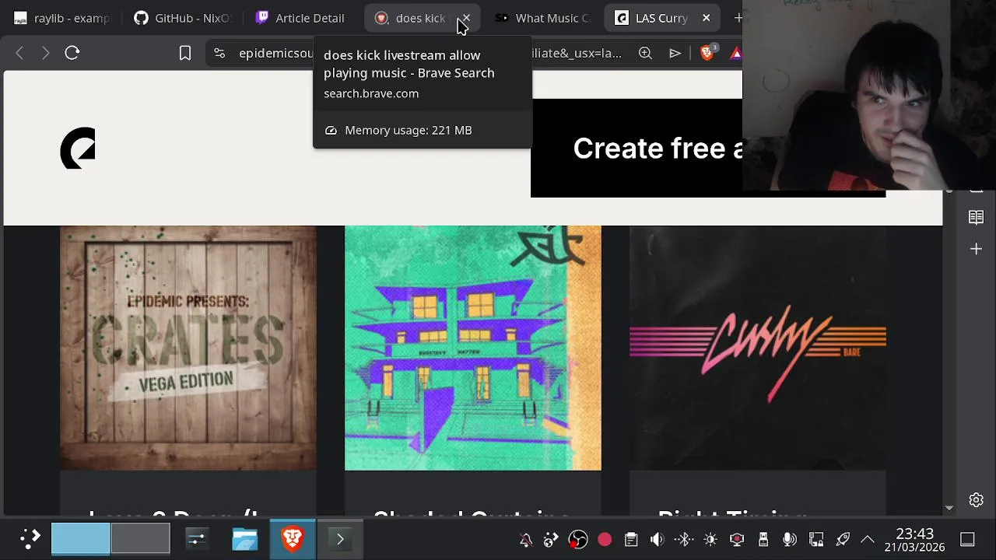Click the rocket tray icon
This screenshot has height=560, width=996.
[x=843, y=539]
